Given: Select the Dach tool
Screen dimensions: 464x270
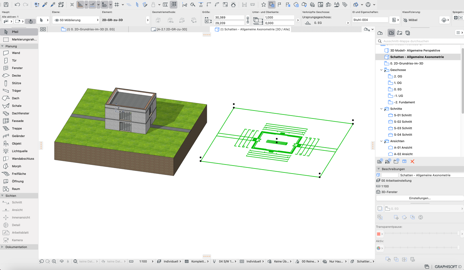Looking at the screenshot, I should click(x=19, y=98).
